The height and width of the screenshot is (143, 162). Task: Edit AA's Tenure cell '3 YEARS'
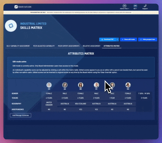click(65, 98)
